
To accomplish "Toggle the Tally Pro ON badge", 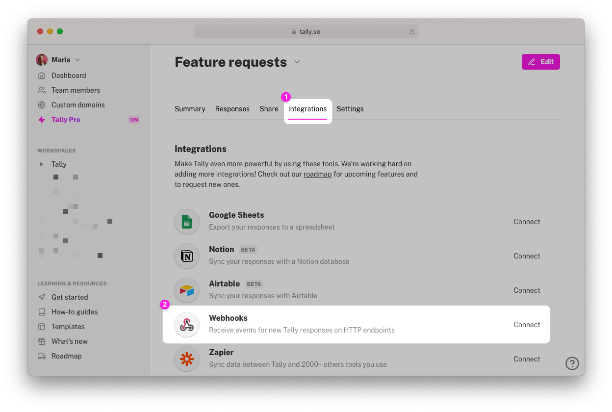I will [134, 120].
